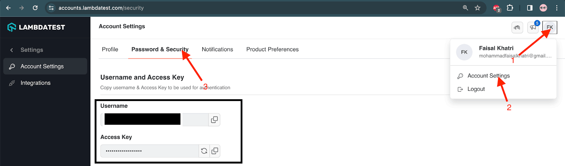Click the key icon in user dropdown

460,76
